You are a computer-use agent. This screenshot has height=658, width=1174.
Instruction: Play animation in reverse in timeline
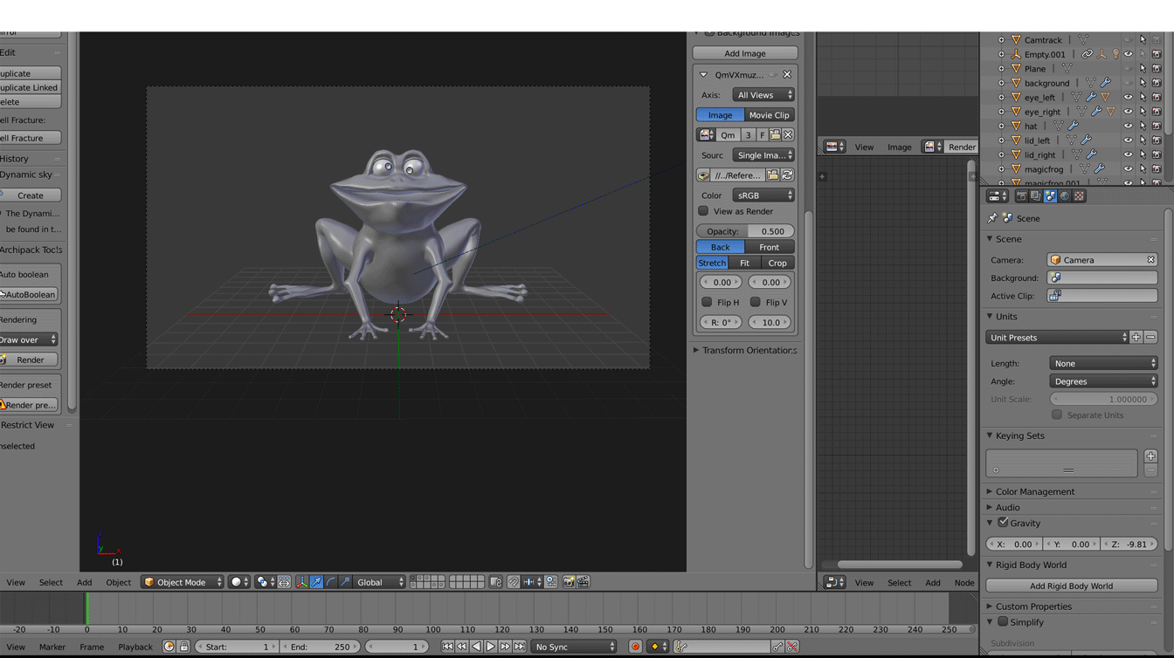coord(476,647)
